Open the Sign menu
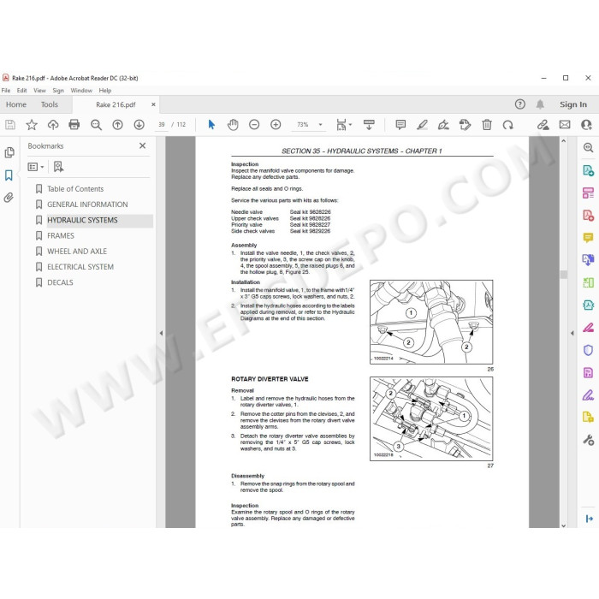Viewport: 599px width, 599px height. [x=58, y=91]
